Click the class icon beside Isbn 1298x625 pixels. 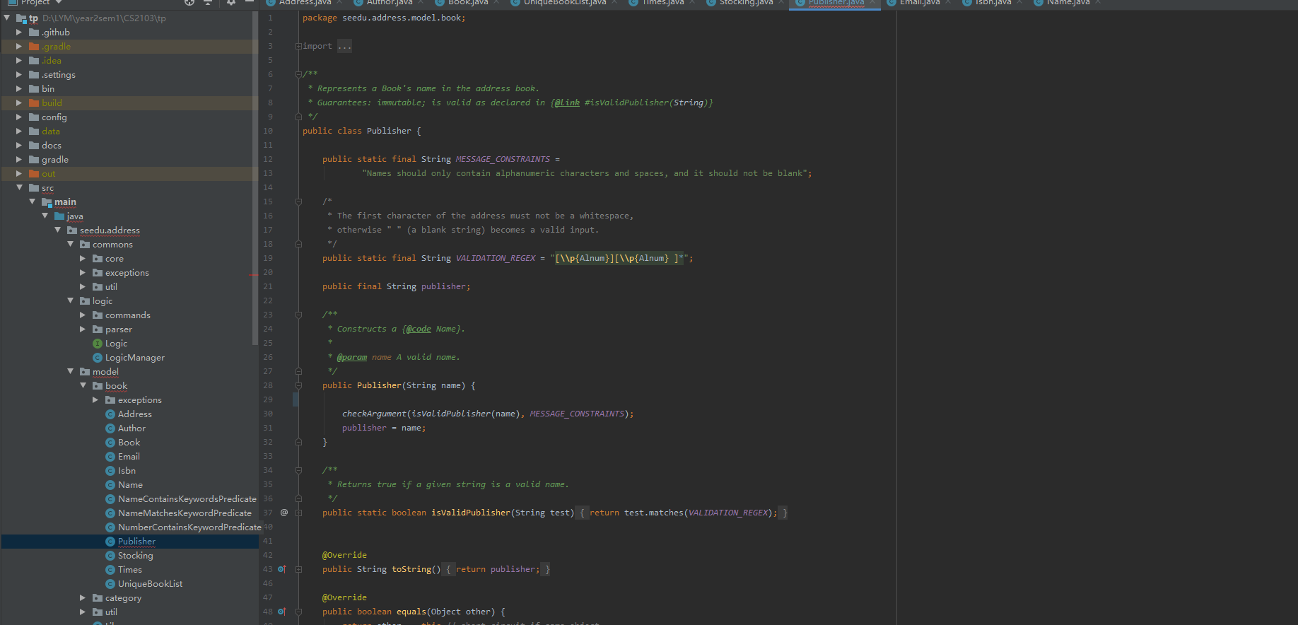click(110, 471)
